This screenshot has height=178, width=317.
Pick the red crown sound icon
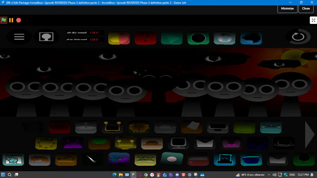[x=60, y=127]
